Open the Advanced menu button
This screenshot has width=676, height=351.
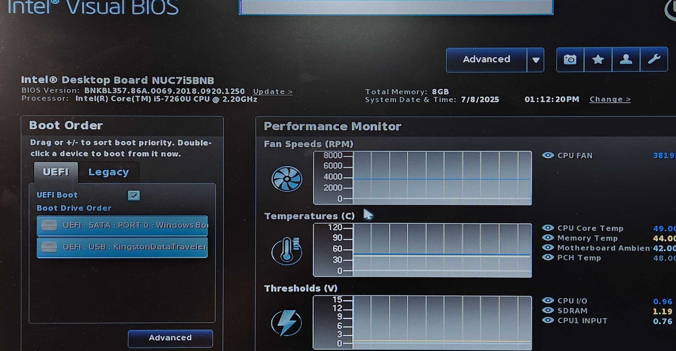[x=487, y=60]
